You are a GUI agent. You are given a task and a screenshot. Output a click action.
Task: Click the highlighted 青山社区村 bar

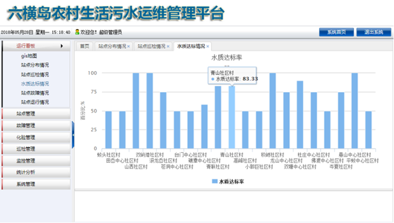232,117
